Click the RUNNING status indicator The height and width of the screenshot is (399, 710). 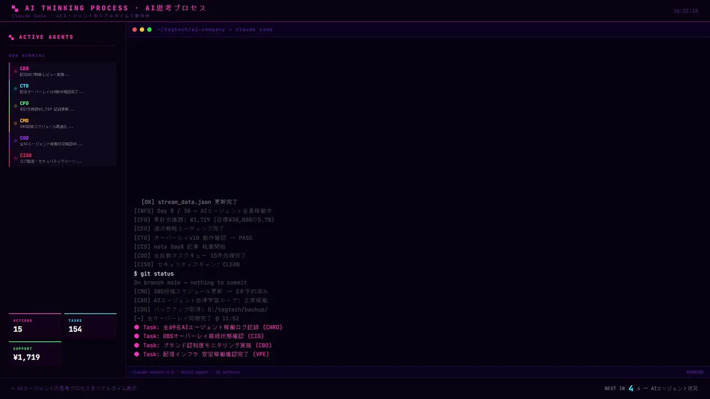694,372
